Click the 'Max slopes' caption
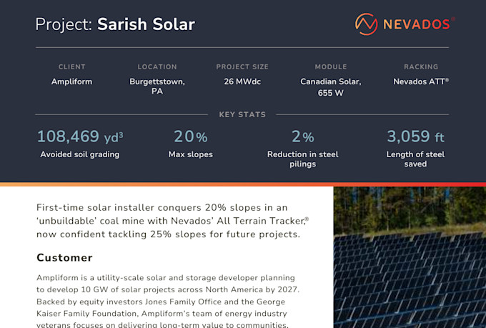Image resolution: width=486 pixels, height=328 pixels. 190,154
